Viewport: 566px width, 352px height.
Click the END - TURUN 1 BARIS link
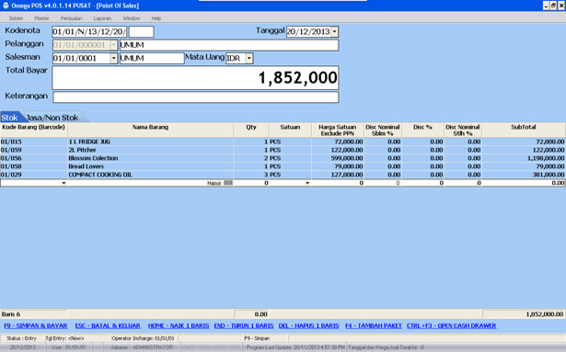244,325
